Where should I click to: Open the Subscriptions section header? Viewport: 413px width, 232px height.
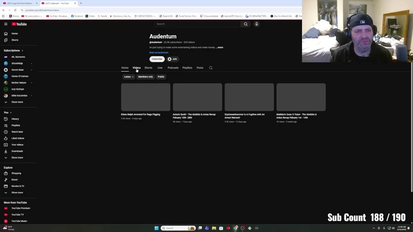coord(13,51)
